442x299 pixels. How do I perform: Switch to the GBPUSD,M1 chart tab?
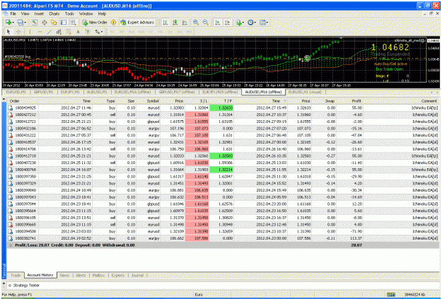(43, 92)
